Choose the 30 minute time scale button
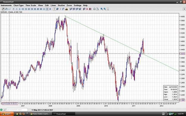The width and height of the screenshot is (186, 116). 29,9
